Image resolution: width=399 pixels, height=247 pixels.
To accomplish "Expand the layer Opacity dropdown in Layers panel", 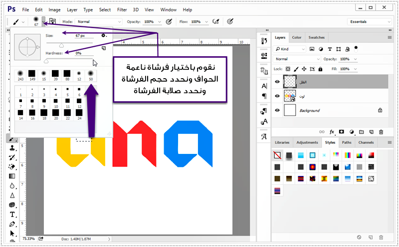I will (x=355, y=59).
